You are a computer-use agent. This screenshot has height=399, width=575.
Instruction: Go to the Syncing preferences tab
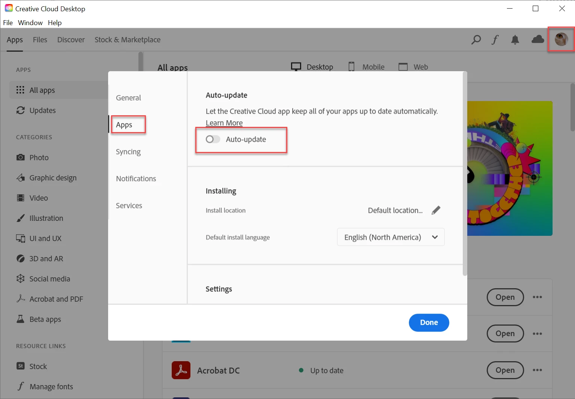click(x=128, y=152)
